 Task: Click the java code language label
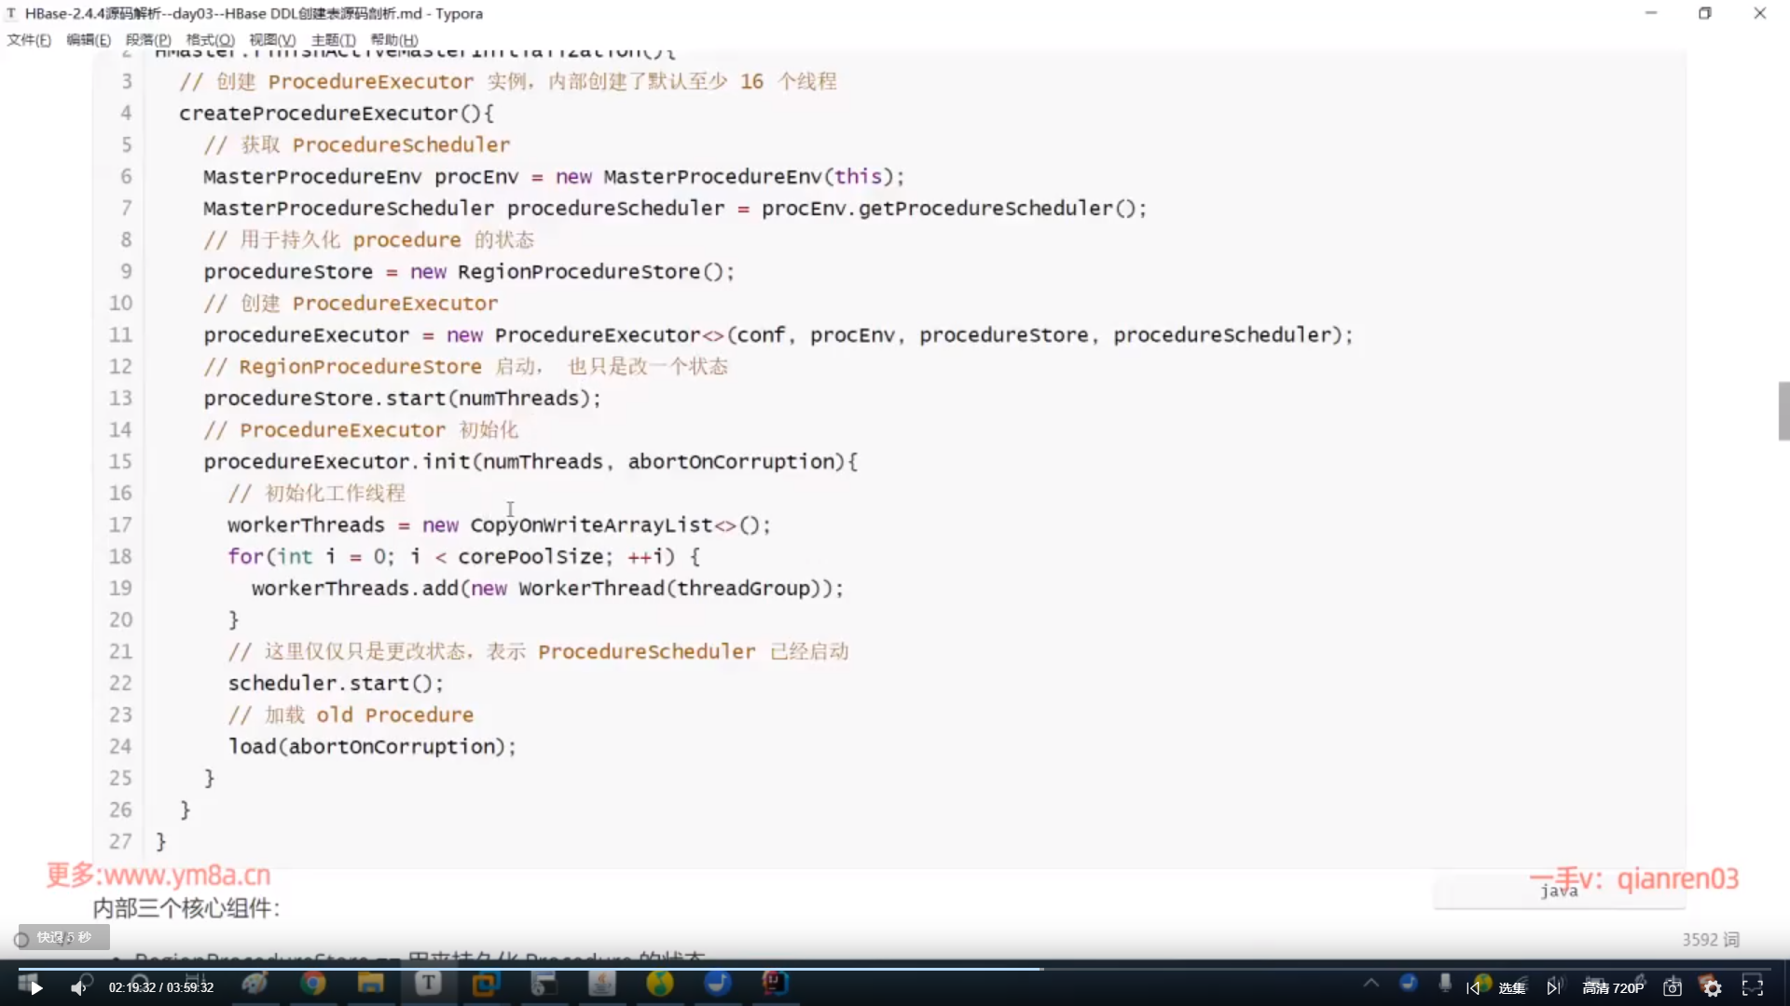1559,891
